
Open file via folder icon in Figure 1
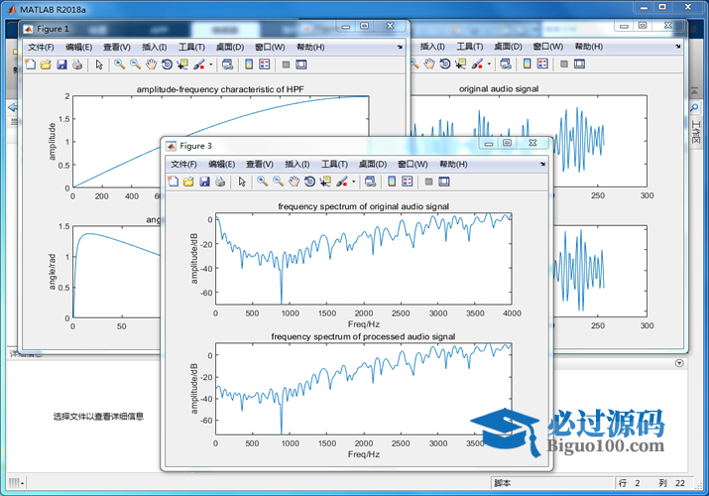[46, 64]
